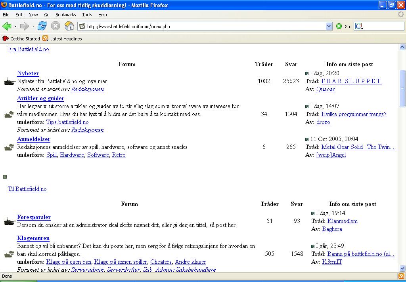Open the Klagemuren forum link
The width and height of the screenshot is (406, 282).
33,238
